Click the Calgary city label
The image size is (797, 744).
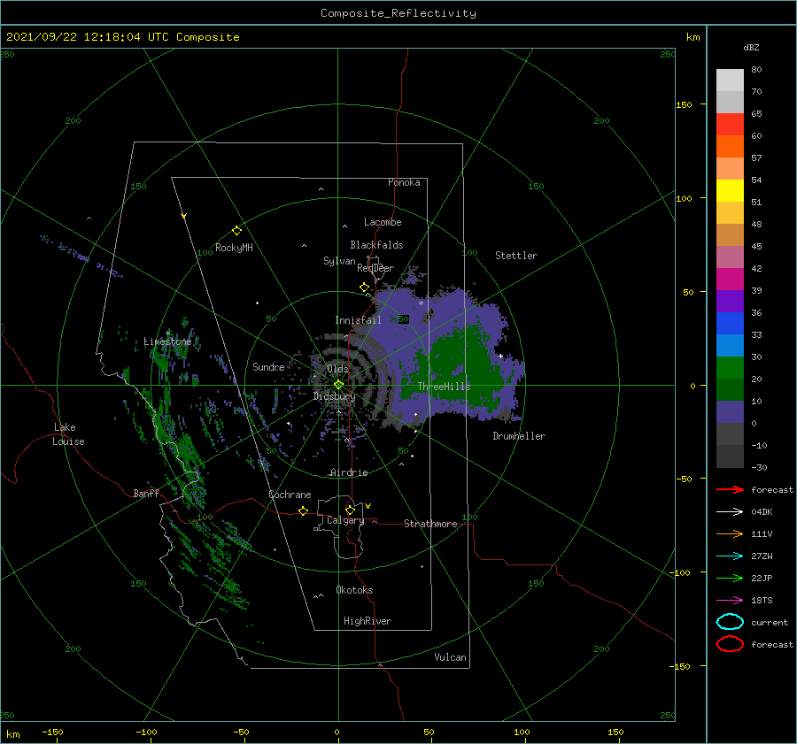[345, 520]
